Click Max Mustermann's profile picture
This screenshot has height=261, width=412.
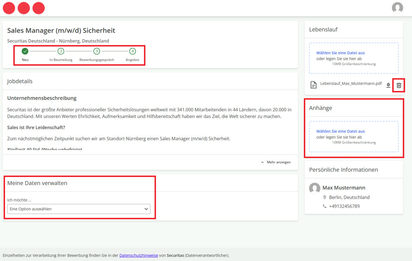tap(315, 188)
